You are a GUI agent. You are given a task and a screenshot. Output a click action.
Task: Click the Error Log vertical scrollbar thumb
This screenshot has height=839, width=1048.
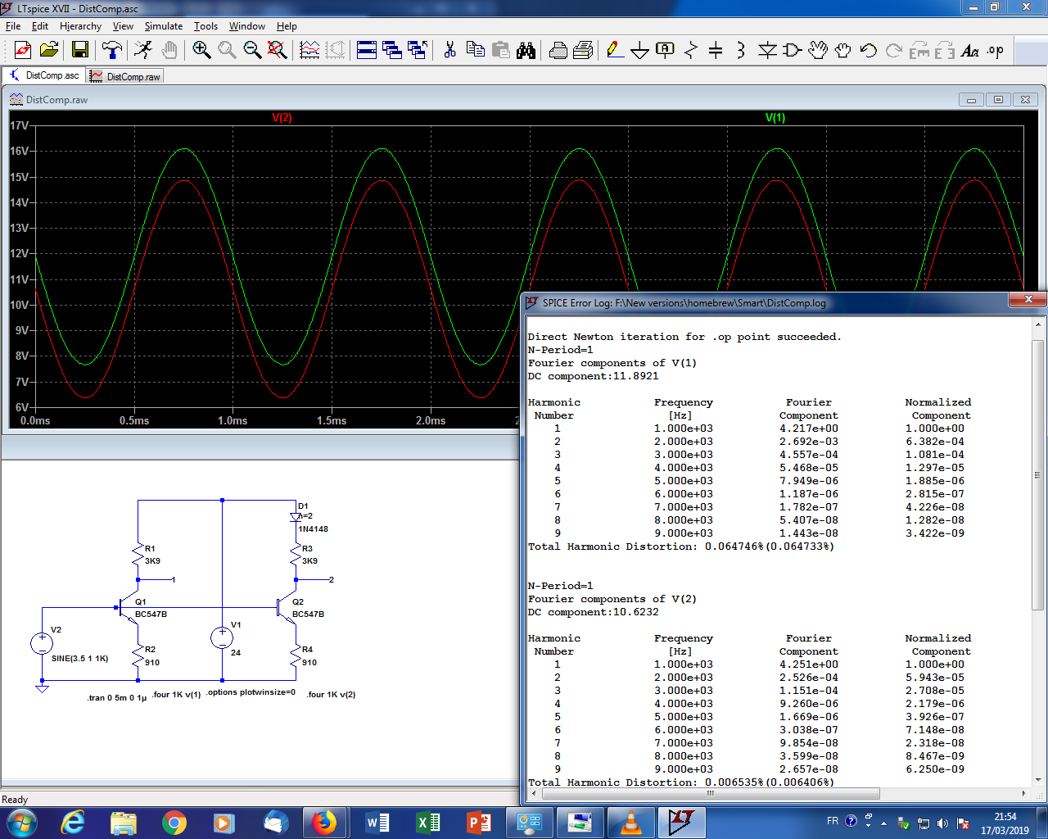coord(1037,475)
